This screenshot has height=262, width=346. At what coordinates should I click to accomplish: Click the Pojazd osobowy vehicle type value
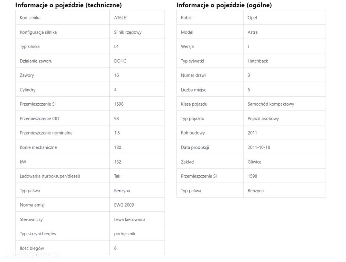pyautogui.click(x=263, y=119)
